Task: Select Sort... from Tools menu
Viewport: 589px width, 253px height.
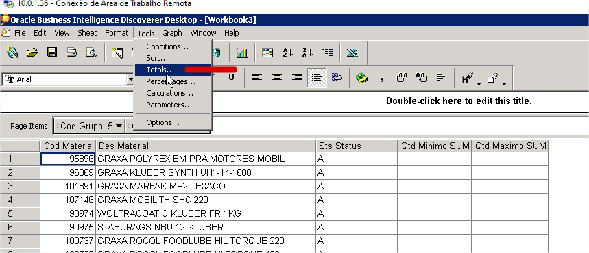Action: pos(173,59)
